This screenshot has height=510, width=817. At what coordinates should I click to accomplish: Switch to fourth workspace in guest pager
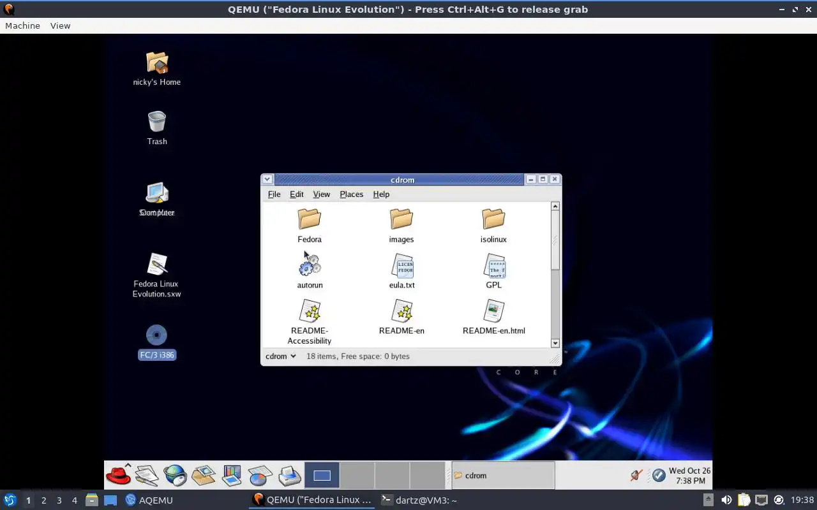click(x=427, y=475)
